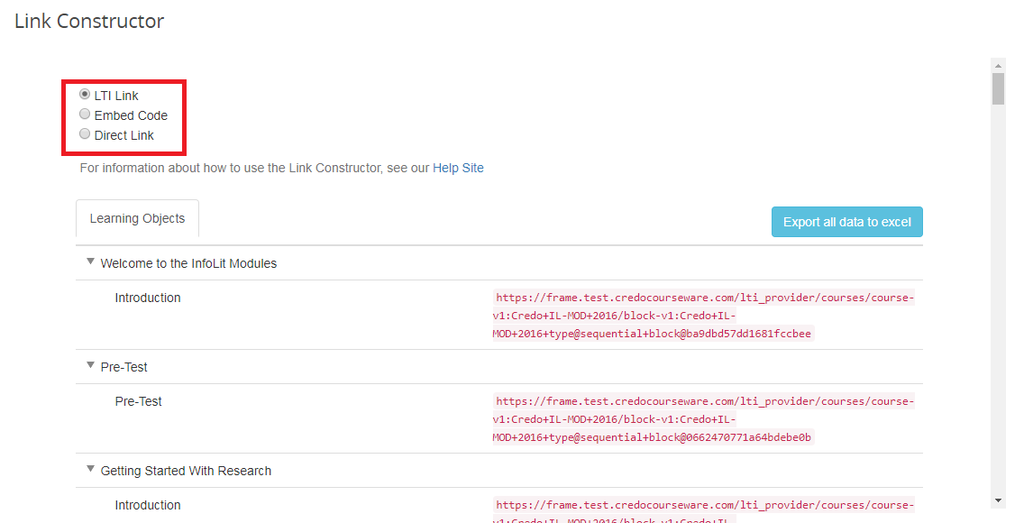Collapse the Pre-Test section triangle
The image size is (1024, 523).
click(x=91, y=365)
